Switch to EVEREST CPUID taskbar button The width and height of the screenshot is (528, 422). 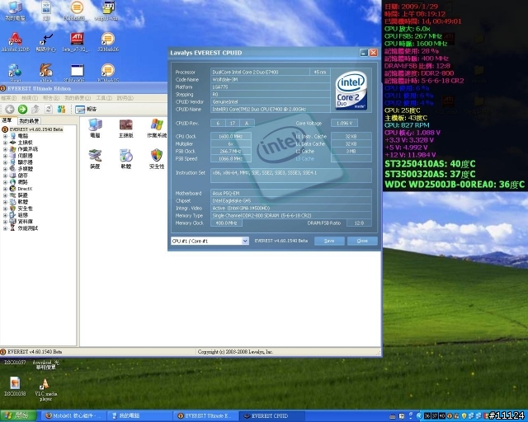pyautogui.click(x=272, y=416)
